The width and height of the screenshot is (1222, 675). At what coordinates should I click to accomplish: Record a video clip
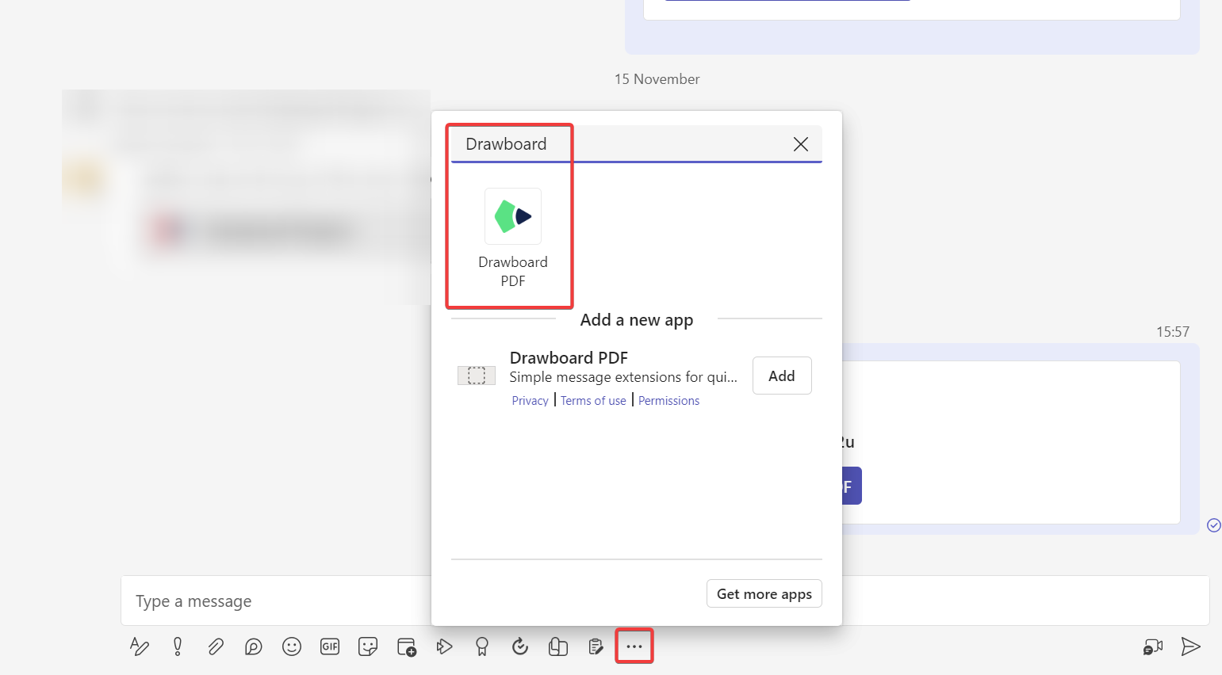point(1153,647)
